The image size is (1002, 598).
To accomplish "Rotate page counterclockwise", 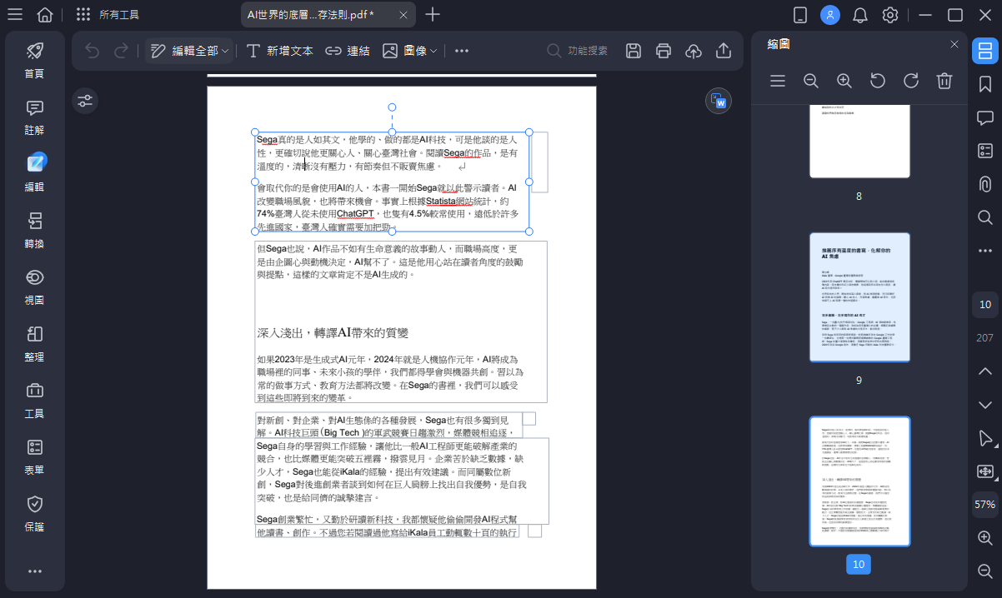I will (878, 81).
